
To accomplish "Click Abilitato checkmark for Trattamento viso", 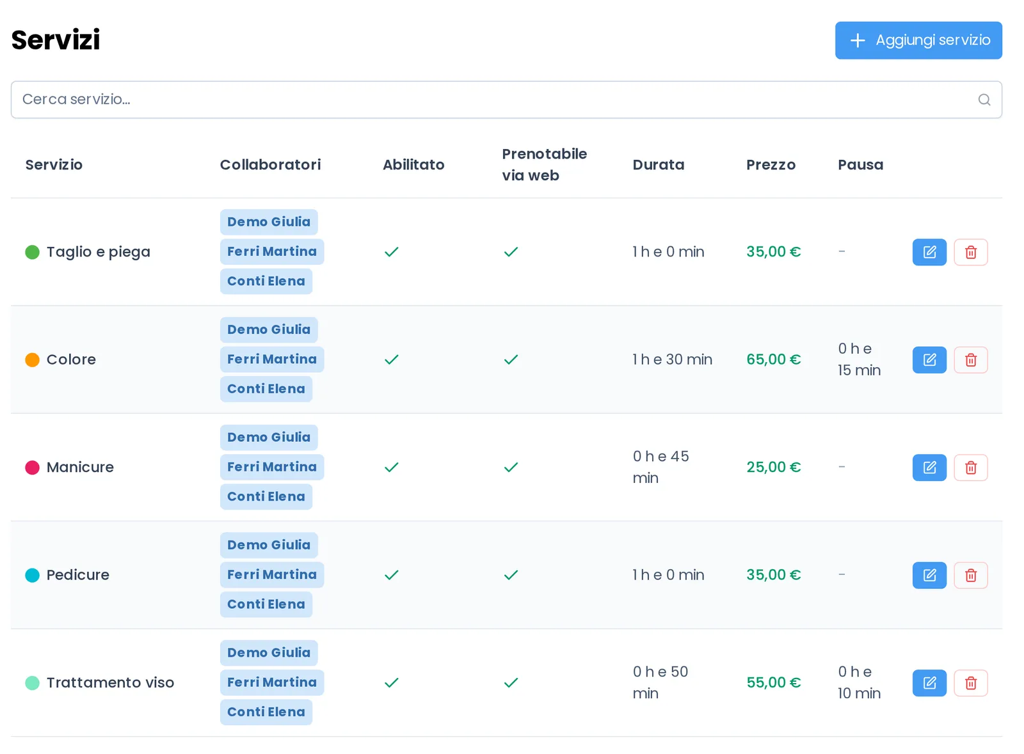I will pyautogui.click(x=392, y=683).
